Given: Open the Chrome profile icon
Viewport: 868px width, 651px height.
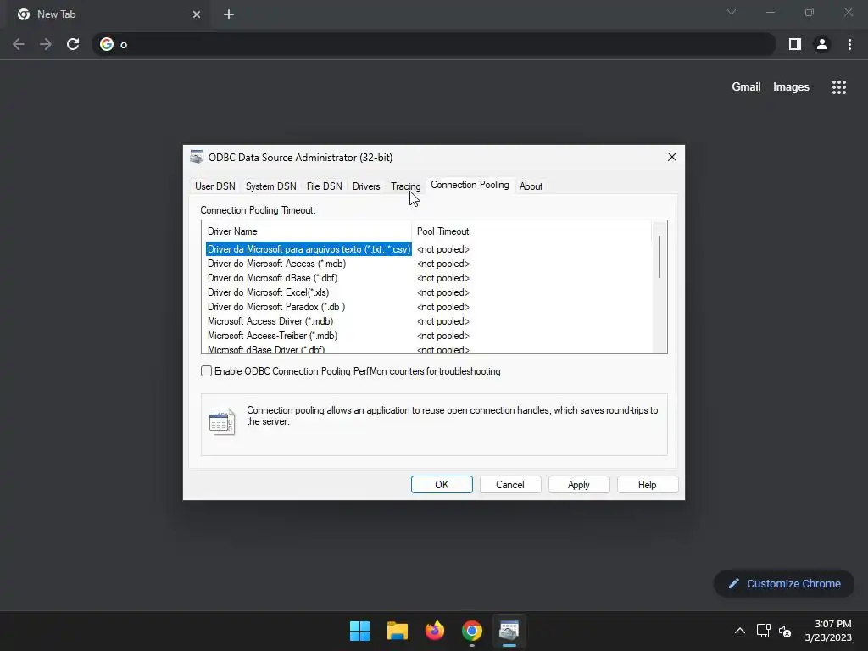Looking at the screenshot, I should [822, 44].
